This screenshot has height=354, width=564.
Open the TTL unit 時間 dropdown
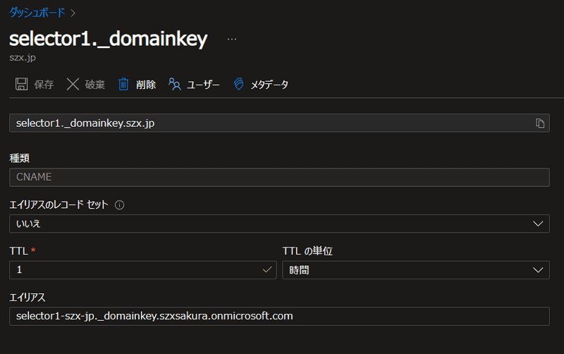pyautogui.click(x=415, y=270)
